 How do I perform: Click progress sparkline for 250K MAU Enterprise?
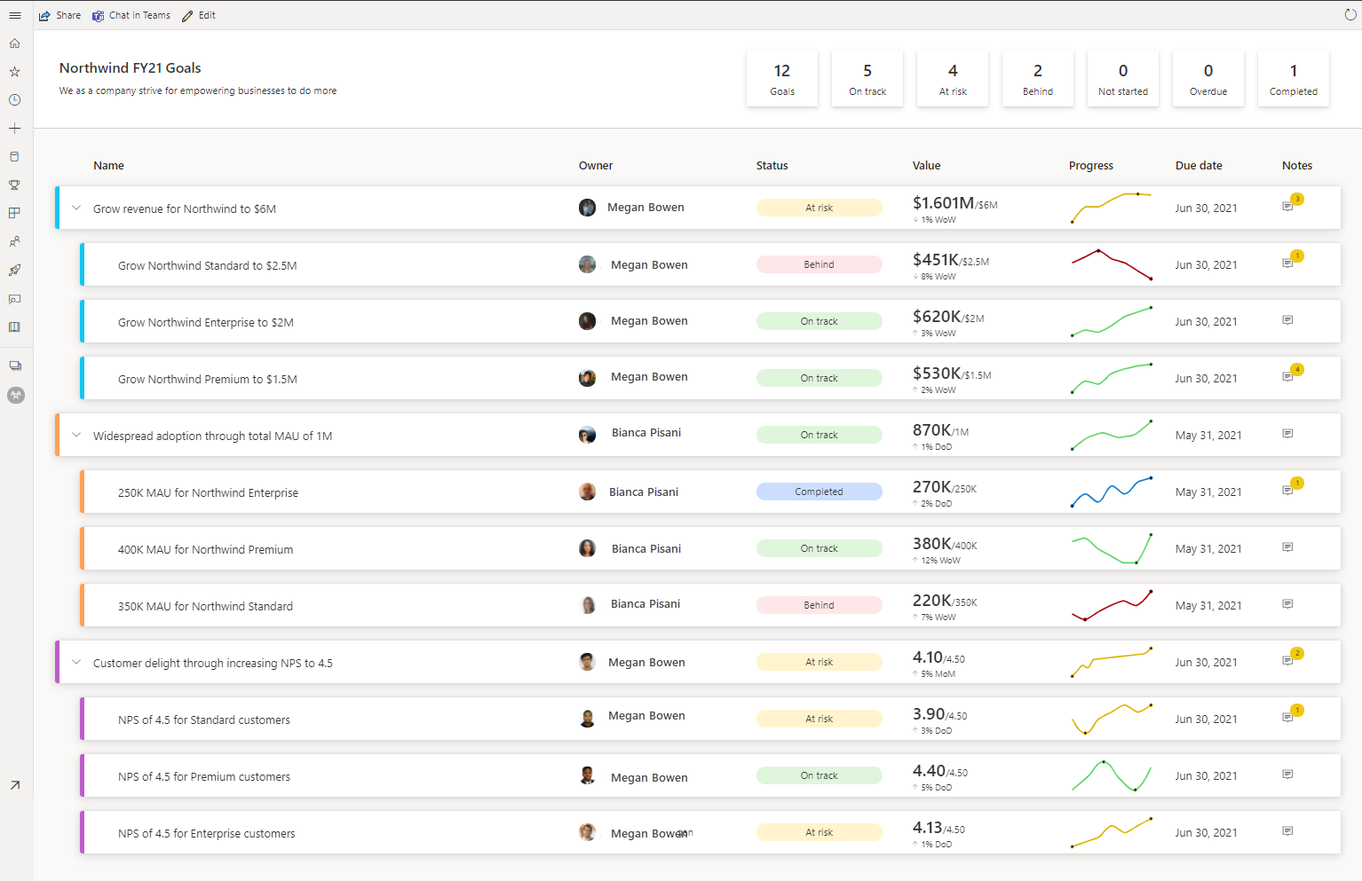pos(1112,492)
